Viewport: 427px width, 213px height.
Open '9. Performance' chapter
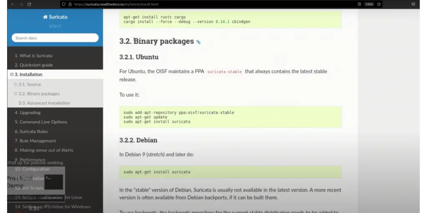click(30, 159)
